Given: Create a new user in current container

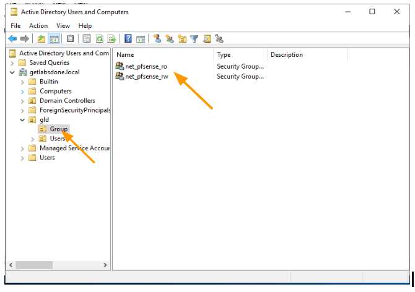Looking at the screenshot, I should pyautogui.click(x=157, y=38).
